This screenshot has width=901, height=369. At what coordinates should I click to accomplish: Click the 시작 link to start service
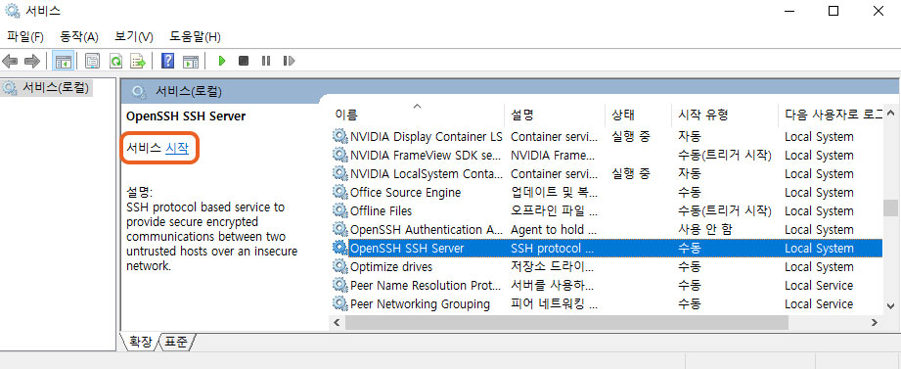click(x=176, y=148)
